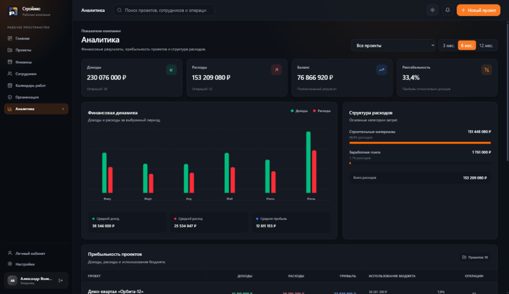This screenshot has height=294, width=509.
Task: Toggle the light/dark theme sun icon
Action: pyautogui.click(x=432, y=10)
